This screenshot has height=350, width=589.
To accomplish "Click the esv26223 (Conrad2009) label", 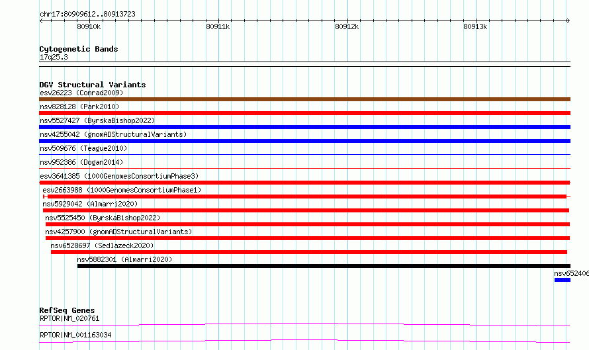I will click(81, 93).
